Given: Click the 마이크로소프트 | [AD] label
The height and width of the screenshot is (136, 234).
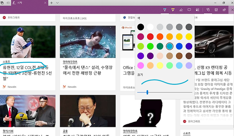Looking at the screenshot, I should tap(75, 19).
